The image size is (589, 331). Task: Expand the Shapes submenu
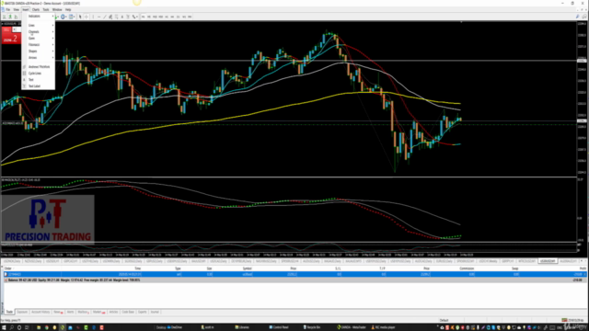[x=39, y=51]
